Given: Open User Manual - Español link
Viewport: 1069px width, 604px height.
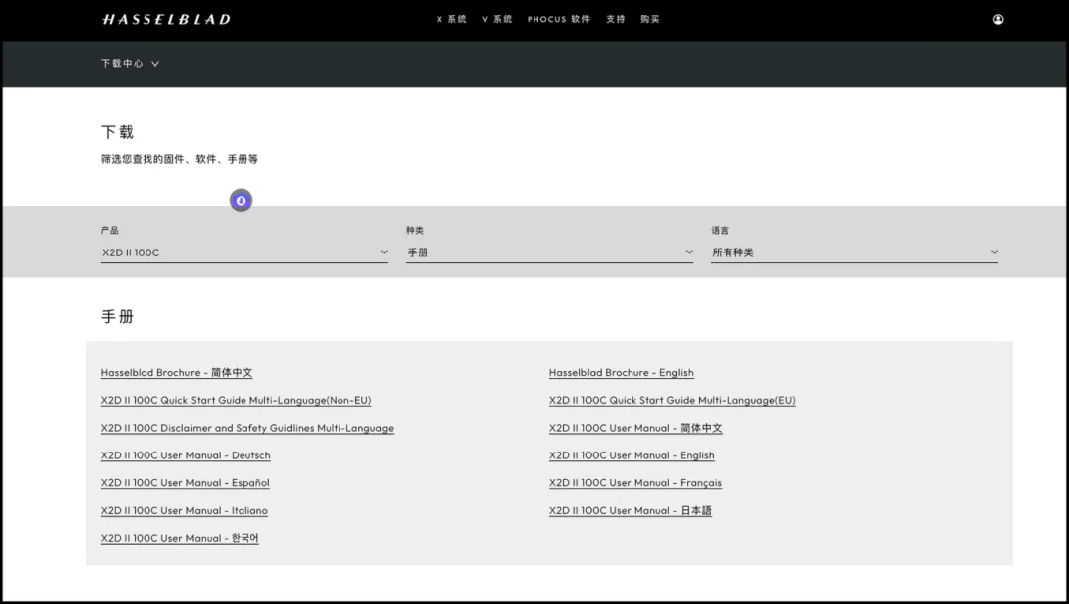Looking at the screenshot, I should [185, 482].
